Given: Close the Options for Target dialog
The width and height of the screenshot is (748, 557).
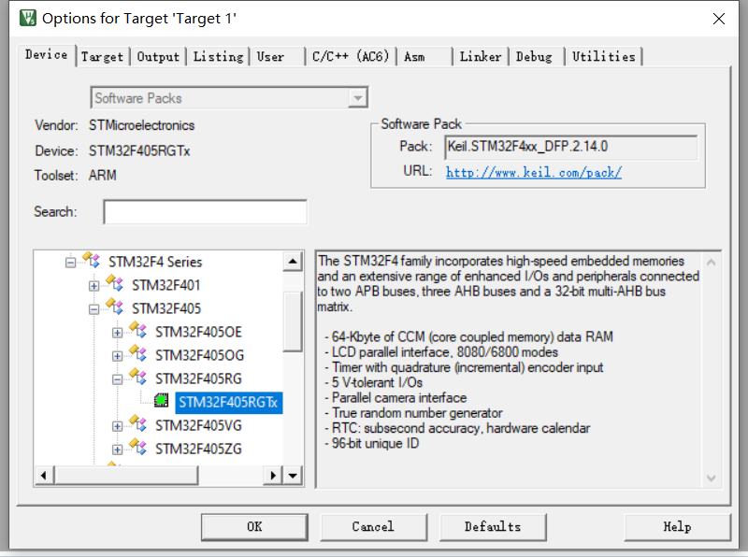Looking at the screenshot, I should [x=718, y=19].
